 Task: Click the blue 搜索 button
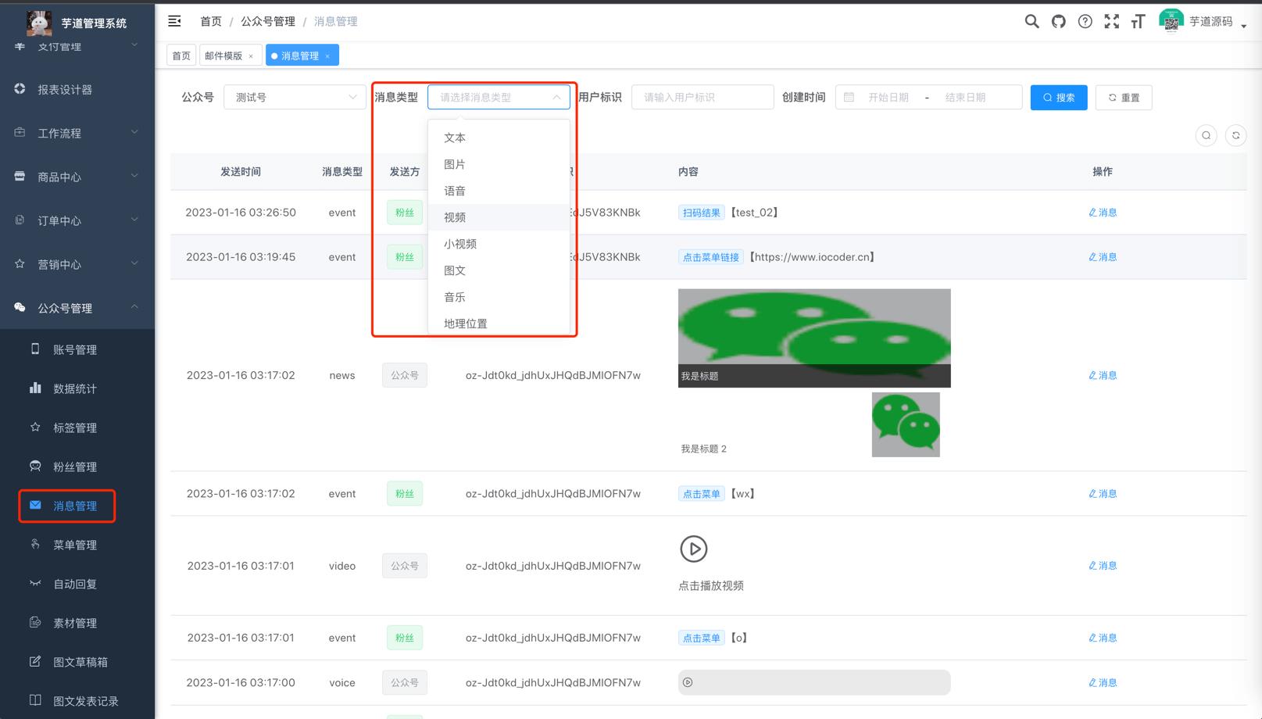[1058, 97]
